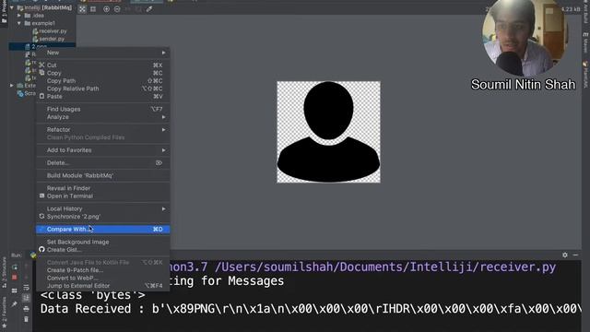Viewport: 590px width, 332px height.
Task: Click the GitHub icon beside Create Gist
Action: pos(41,249)
